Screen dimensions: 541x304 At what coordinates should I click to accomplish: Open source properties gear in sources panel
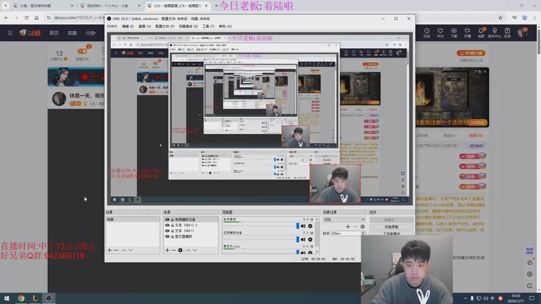pyautogui.click(x=180, y=250)
